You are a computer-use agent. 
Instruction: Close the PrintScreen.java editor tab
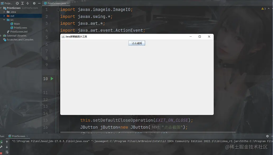pos(68,3)
